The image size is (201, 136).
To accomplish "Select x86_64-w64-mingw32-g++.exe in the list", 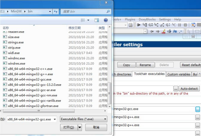I will coord(30,74).
